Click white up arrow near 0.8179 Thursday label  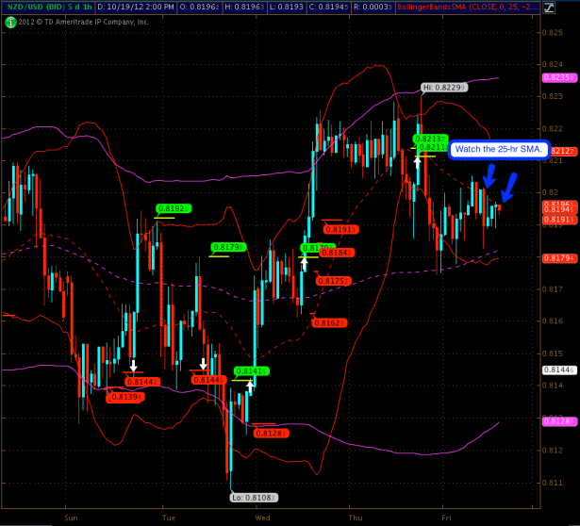coord(305,262)
